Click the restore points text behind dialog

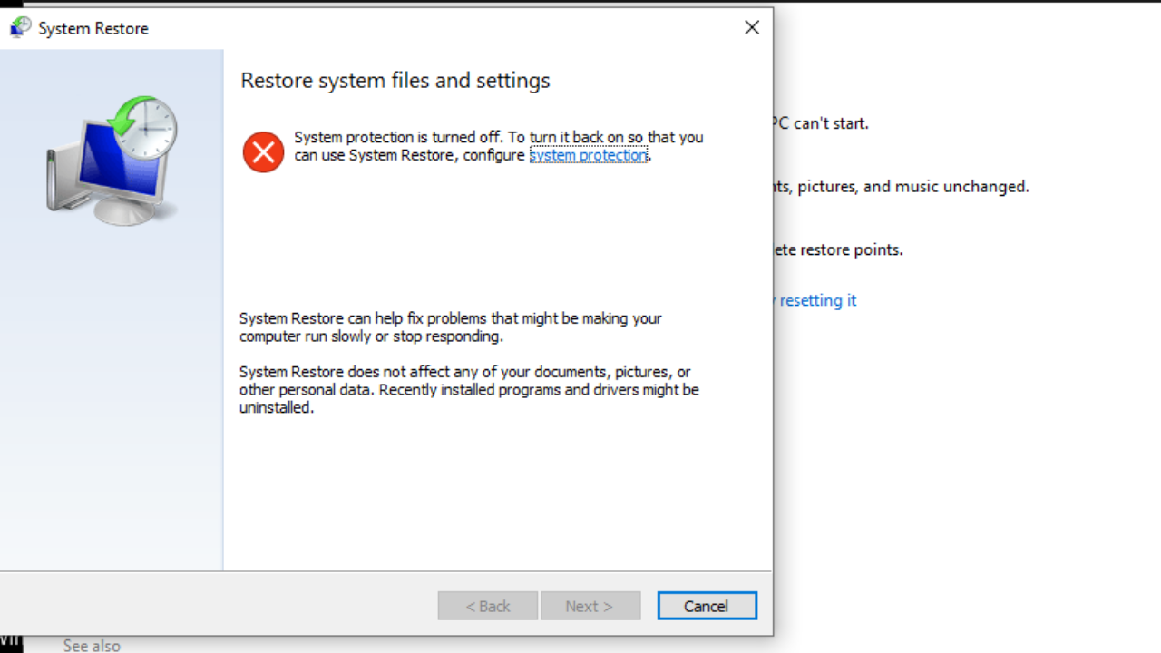click(x=838, y=249)
